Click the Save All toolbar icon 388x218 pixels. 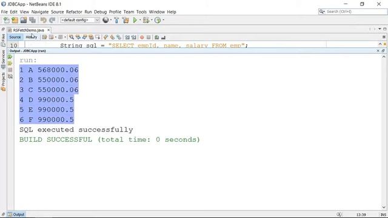pyautogui.click(x=32, y=20)
